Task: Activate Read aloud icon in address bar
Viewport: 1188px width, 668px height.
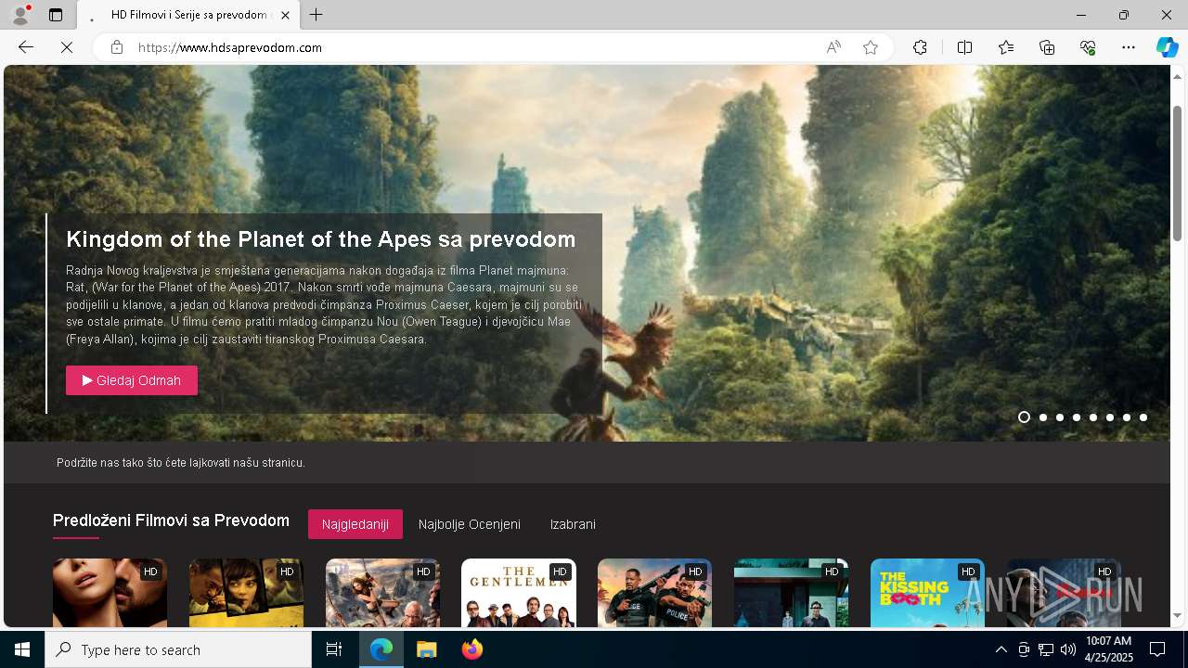Action: point(833,47)
